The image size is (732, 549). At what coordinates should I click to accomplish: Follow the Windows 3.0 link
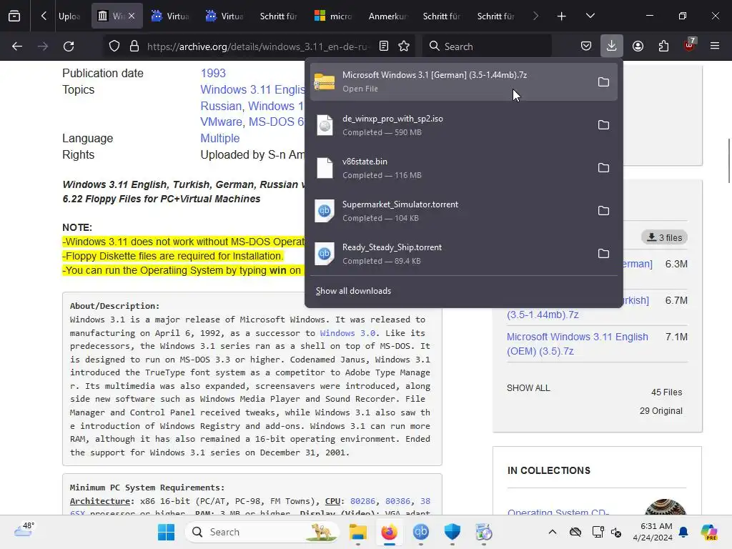[x=347, y=333]
